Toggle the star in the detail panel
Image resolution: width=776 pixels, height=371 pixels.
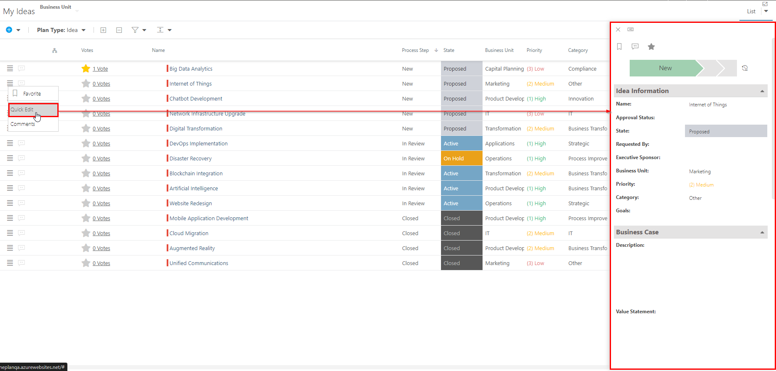click(651, 47)
